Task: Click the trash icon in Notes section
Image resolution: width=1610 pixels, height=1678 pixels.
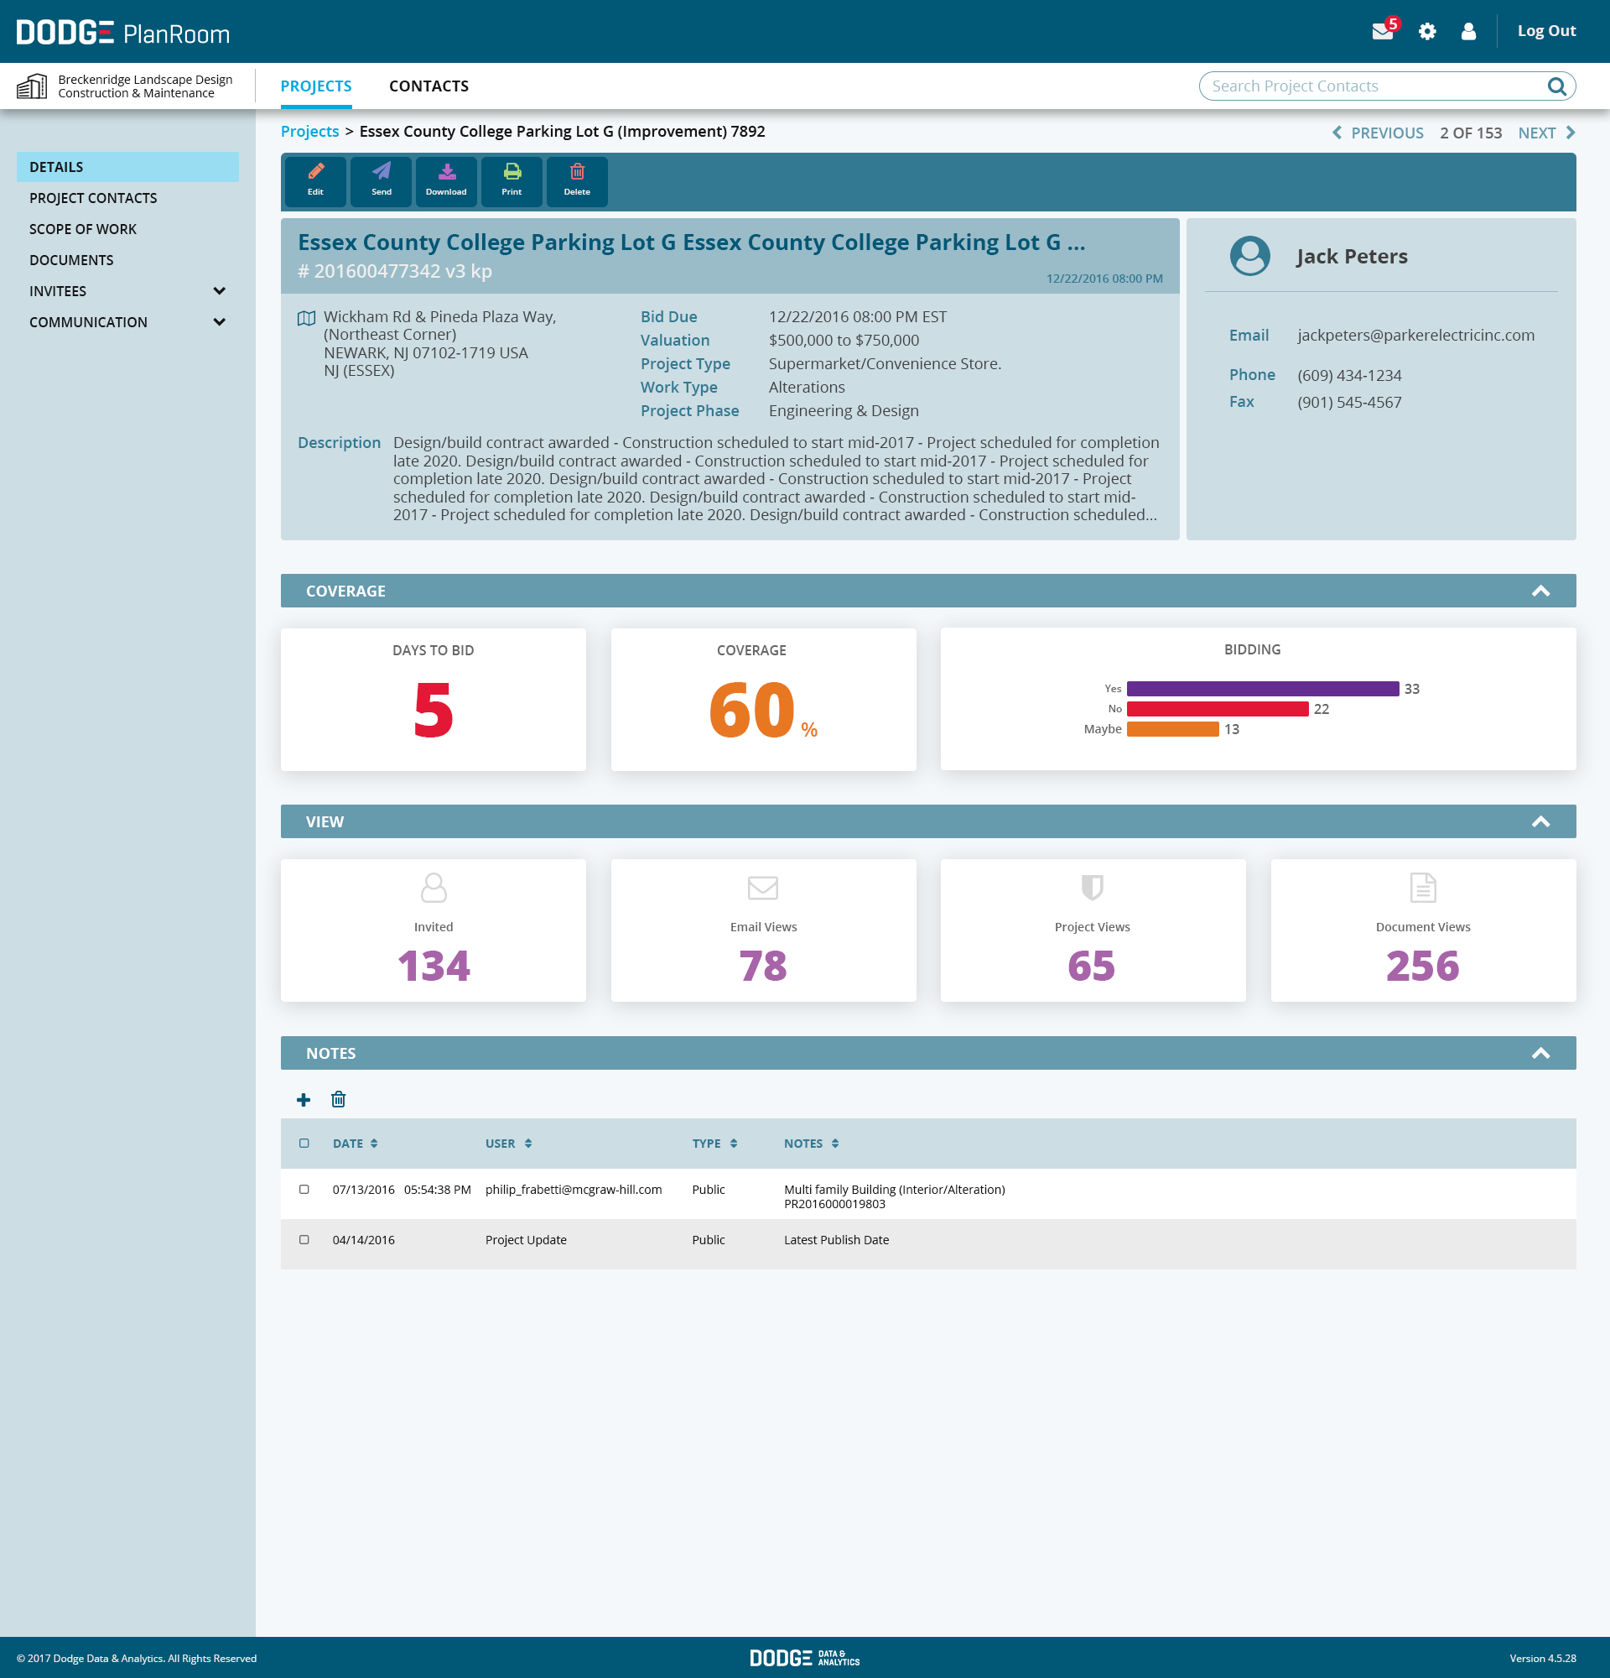Action: click(339, 1100)
